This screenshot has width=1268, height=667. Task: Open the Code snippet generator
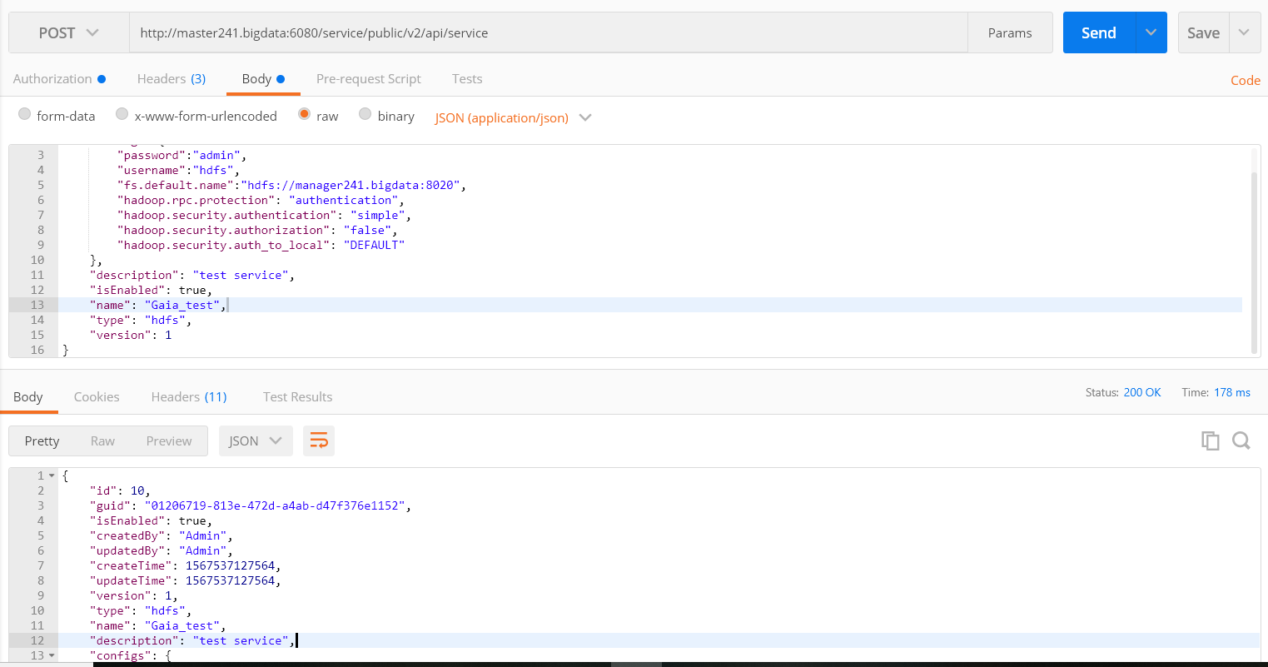[1245, 80]
